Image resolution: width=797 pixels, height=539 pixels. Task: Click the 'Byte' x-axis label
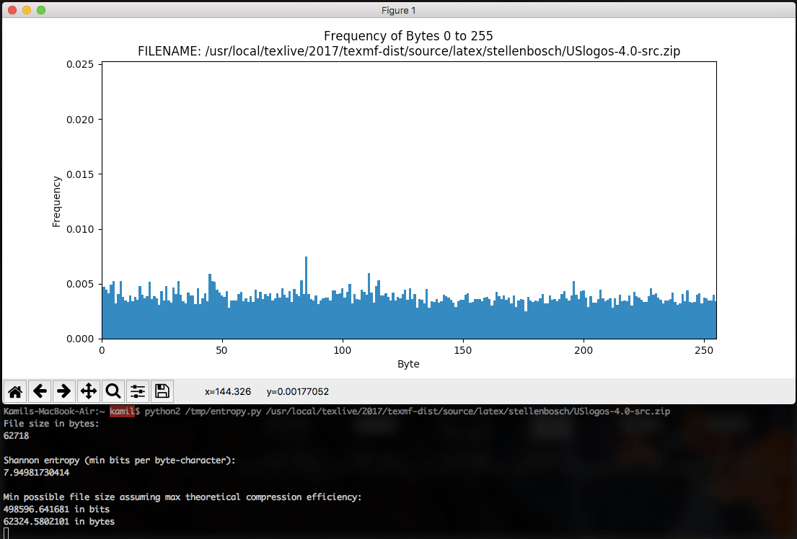coord(408,364)
